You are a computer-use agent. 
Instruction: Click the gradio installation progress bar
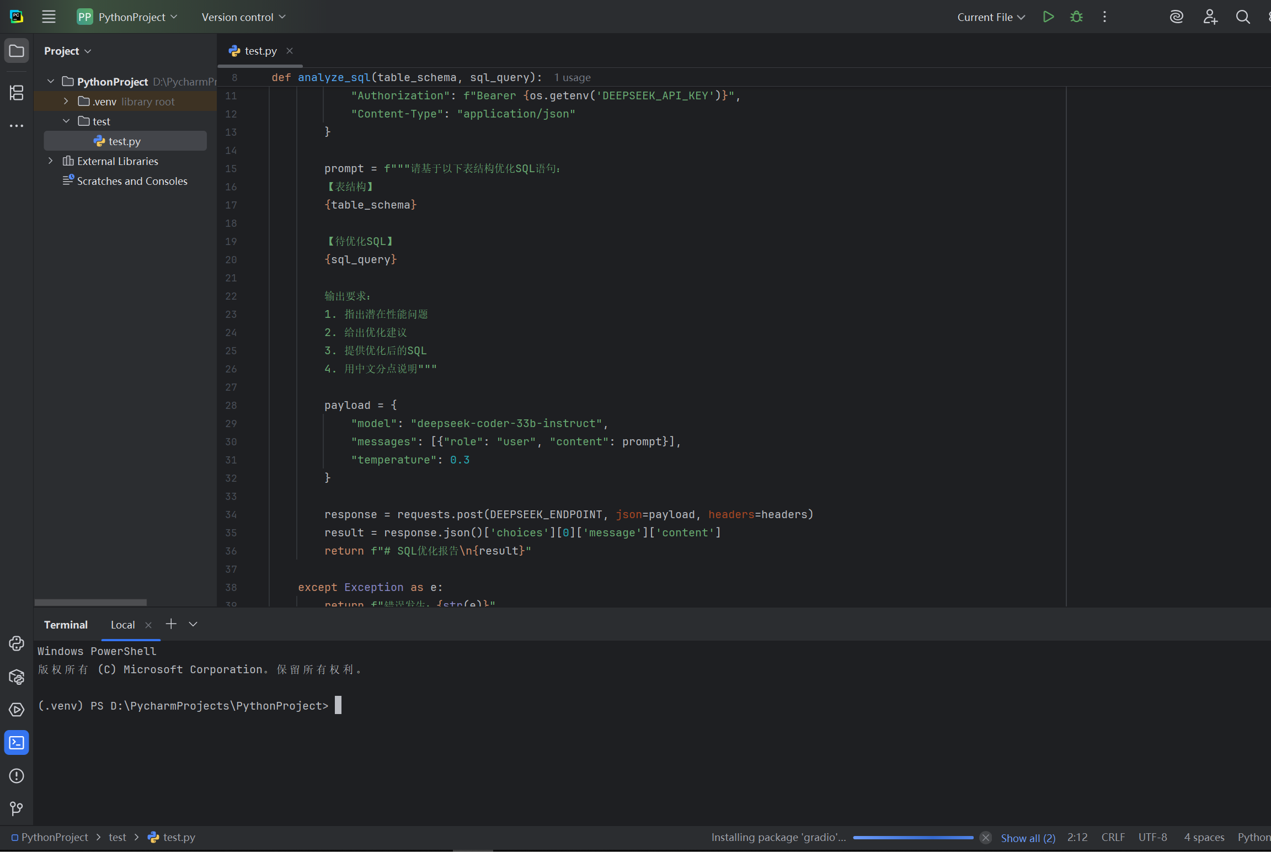(x=913, y=838)
